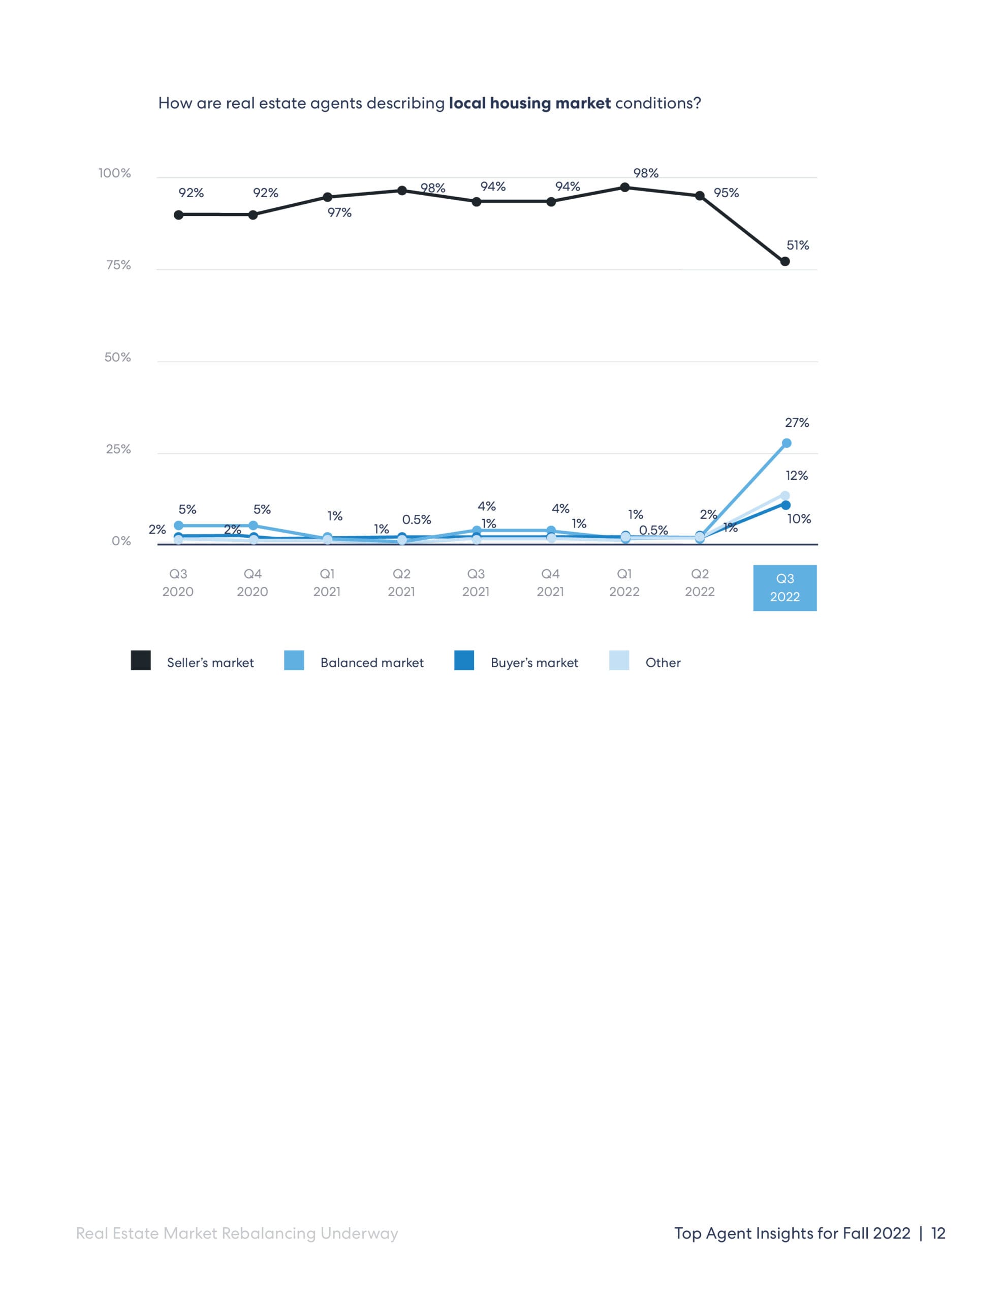The height and width of the screenshot is (1301, 1005).
Task: Select the highlighted Q3 2022 axis box
Action: coord(784,587)
